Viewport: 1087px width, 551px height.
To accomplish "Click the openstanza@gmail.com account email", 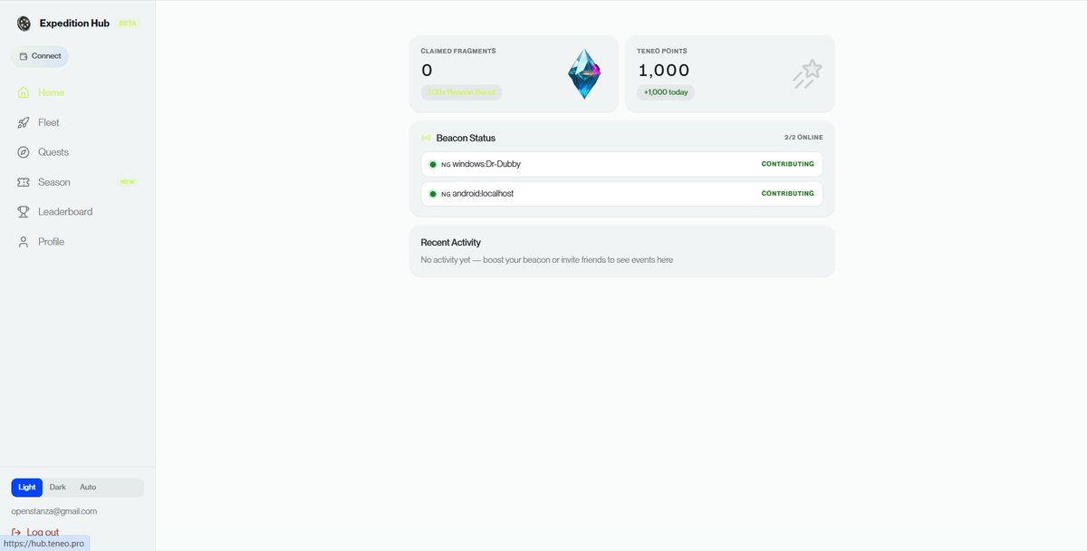I will click(x=54, y=511).
